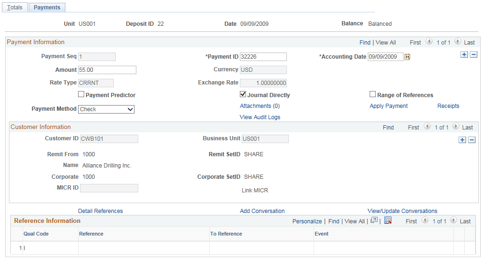Image resolution: width=483 pixels, height=259 pixels.
Task: Click View All in Reference Information header
Action: click(x=355, y=221)
